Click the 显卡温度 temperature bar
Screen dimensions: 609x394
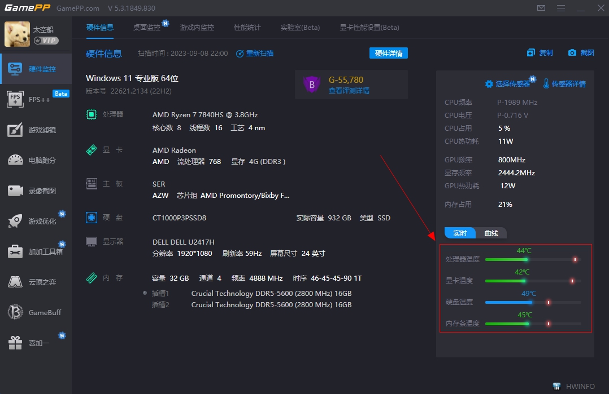(533, 281)
